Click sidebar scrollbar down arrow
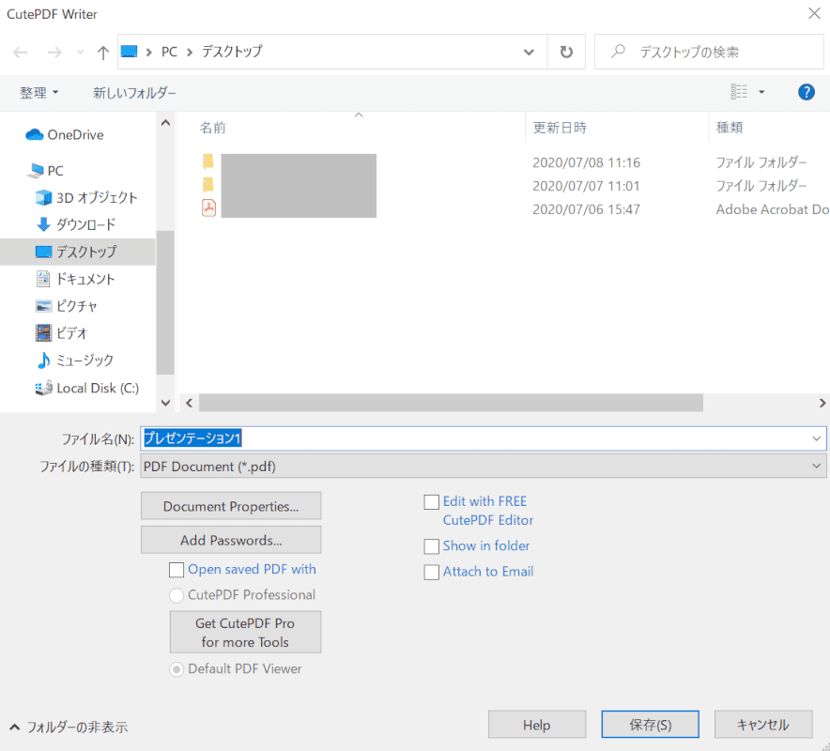This screenshot has height=751, width=830. click(x=165, y=403)
